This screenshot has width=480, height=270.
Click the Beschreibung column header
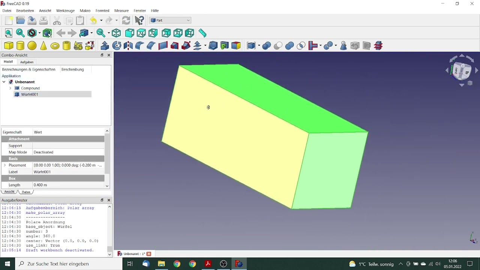73,69
